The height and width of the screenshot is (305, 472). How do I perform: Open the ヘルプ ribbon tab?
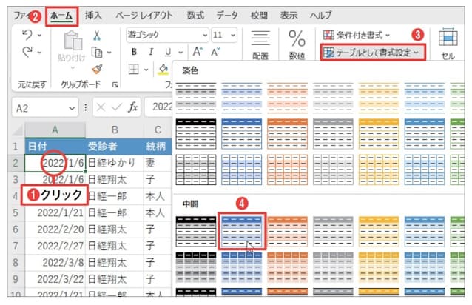coord(320,15)
